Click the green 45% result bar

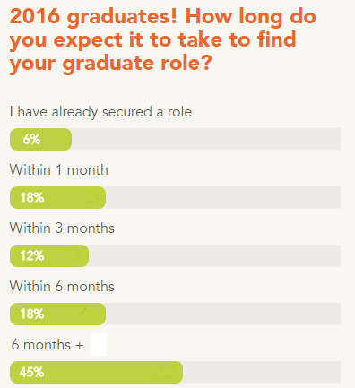(96, 372)
